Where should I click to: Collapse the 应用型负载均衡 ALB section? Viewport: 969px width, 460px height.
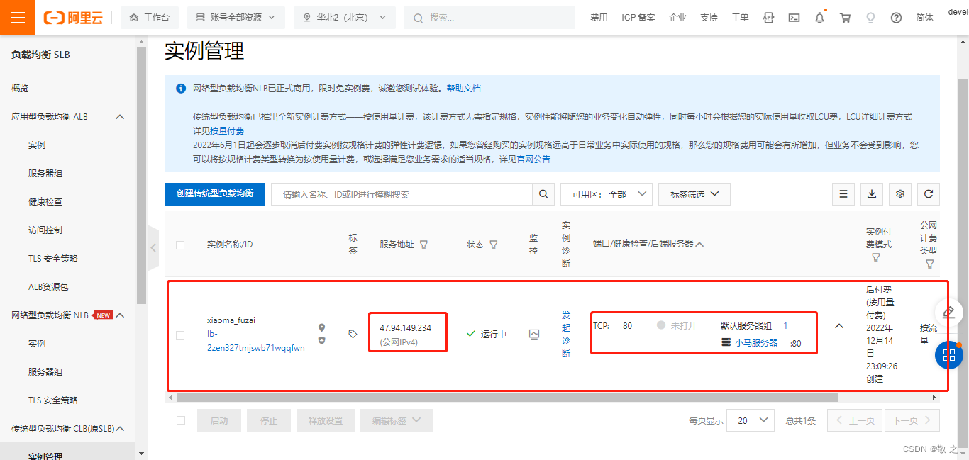(x=120, y=117)
